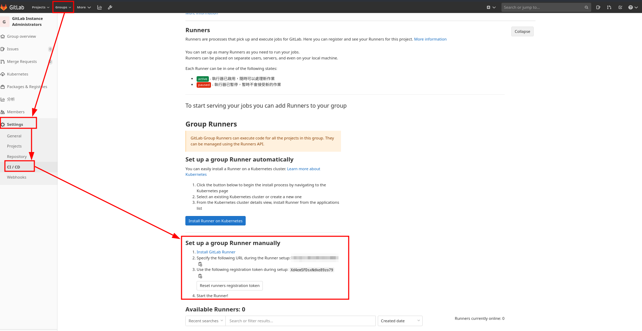Open the Created date sort dropdown
This screenshot has width=642, height=331.
pos(400,321)
